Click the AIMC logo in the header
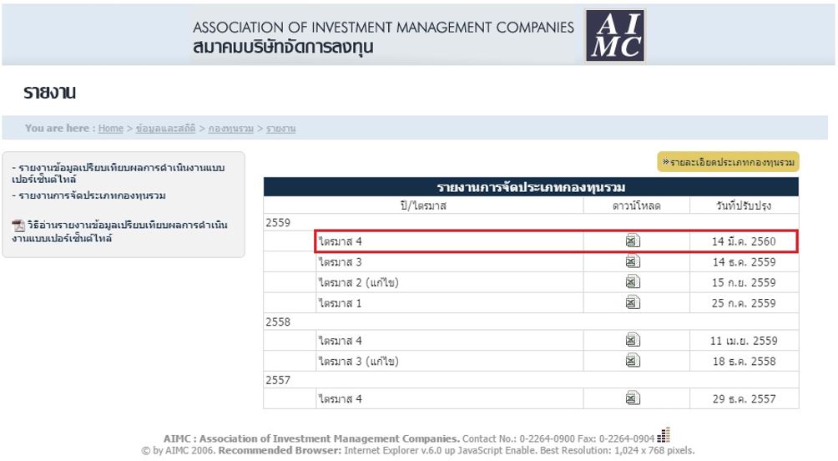 coord(614,36)
